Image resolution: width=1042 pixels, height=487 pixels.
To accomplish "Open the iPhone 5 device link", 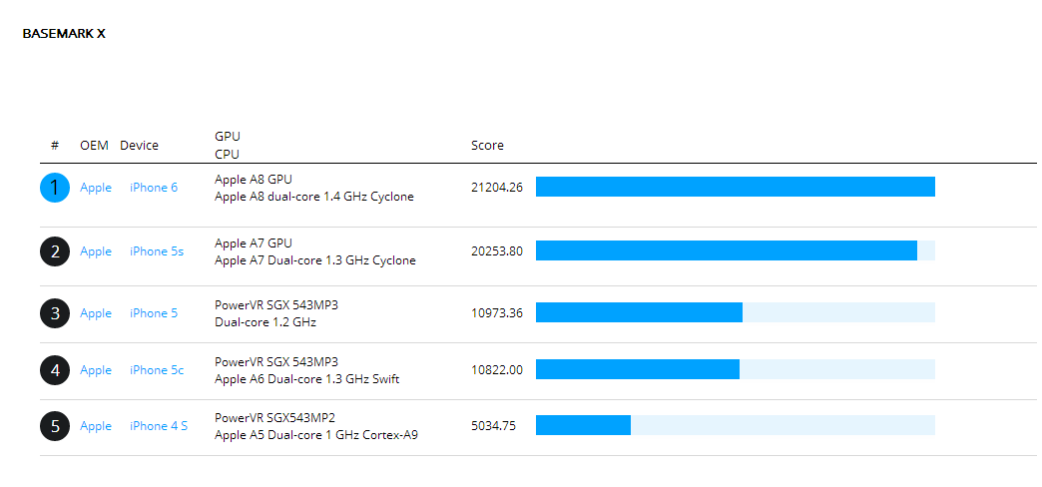I will pos(154,313).
